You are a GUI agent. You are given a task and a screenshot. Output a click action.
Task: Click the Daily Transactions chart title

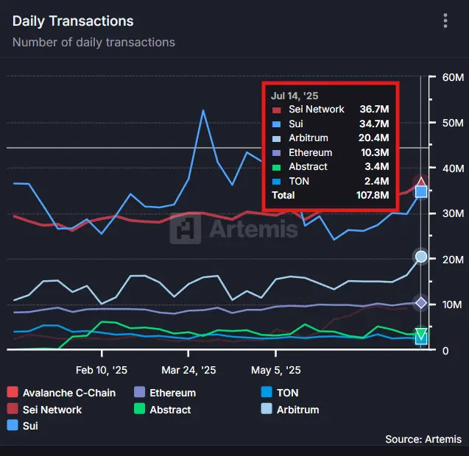(x=73, y=21)
